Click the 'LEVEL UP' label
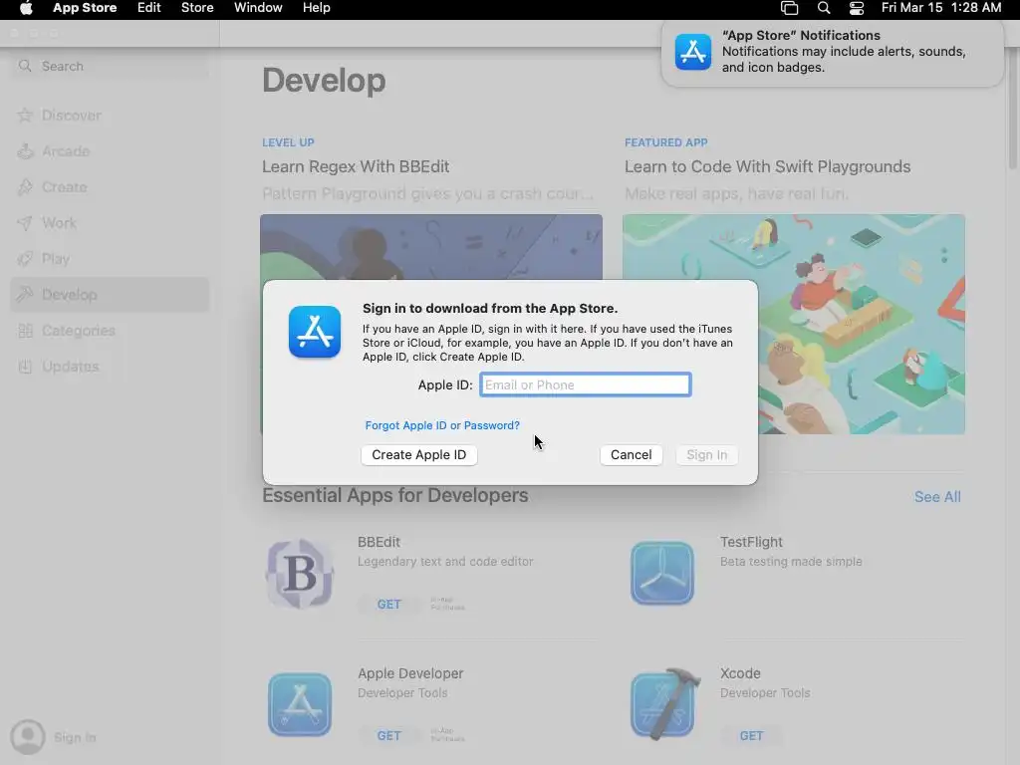 [x=288, y=142]
